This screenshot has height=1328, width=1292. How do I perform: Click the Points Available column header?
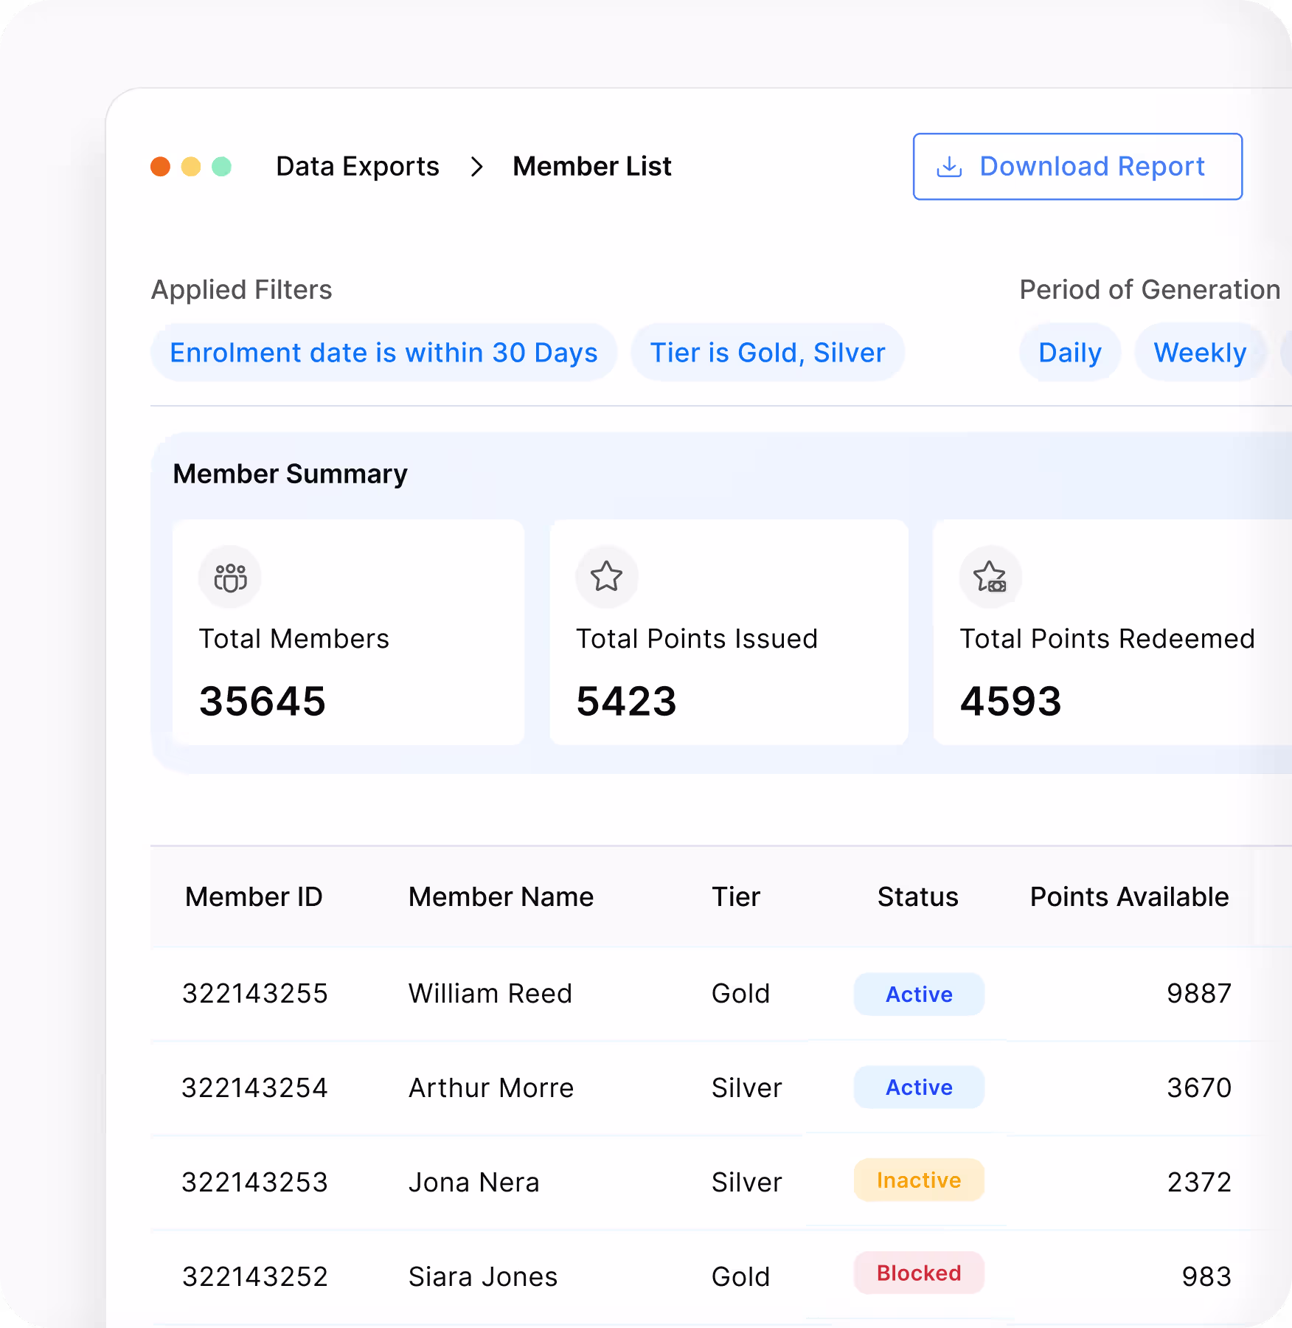tap(1129, 897)
